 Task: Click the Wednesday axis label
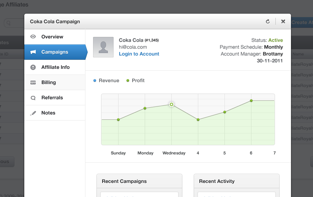pyautogui.click(x=174, y=153)
